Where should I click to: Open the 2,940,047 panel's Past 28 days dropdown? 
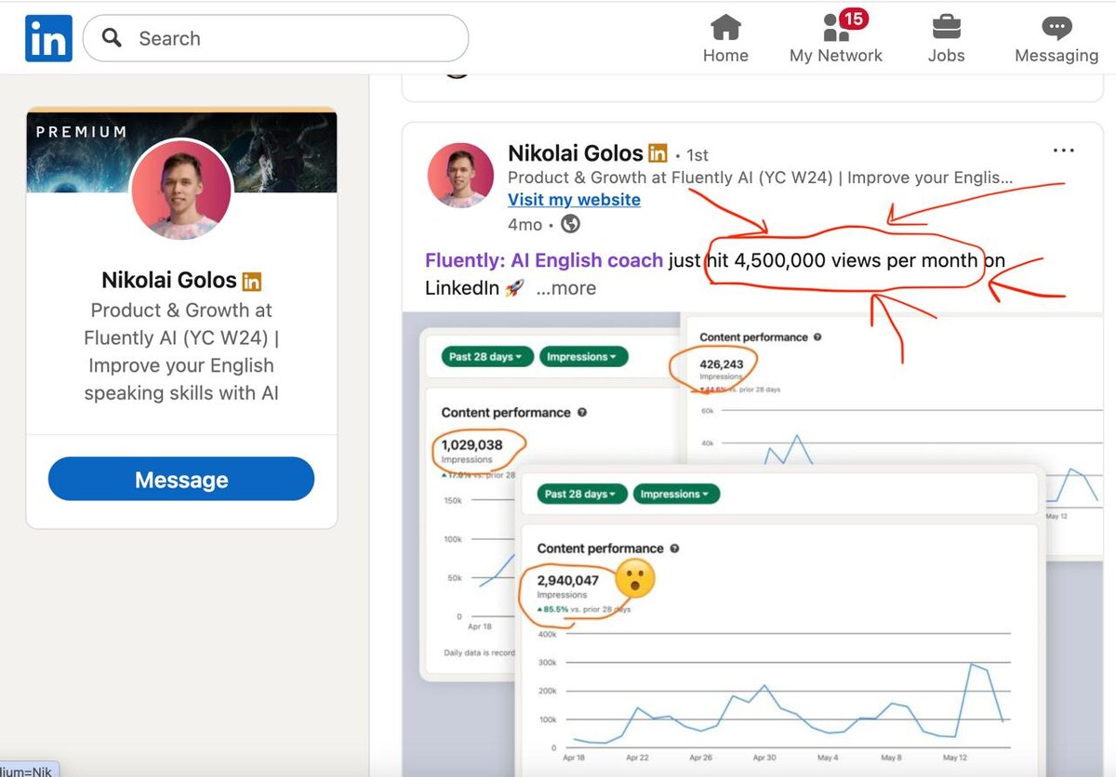coord(581,494)
